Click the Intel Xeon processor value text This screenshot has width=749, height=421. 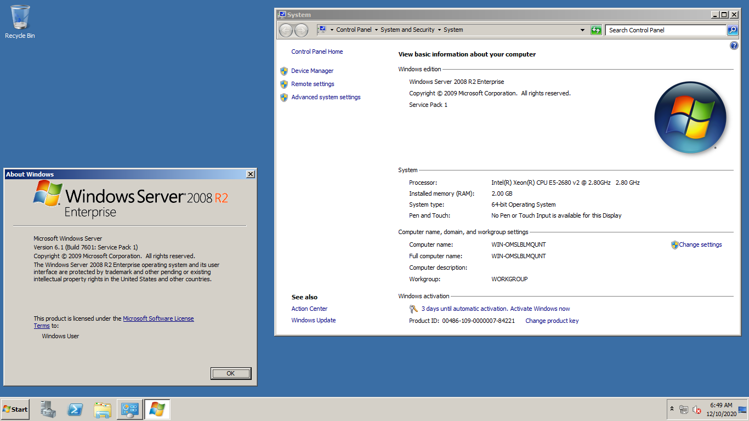pos(565,183)
